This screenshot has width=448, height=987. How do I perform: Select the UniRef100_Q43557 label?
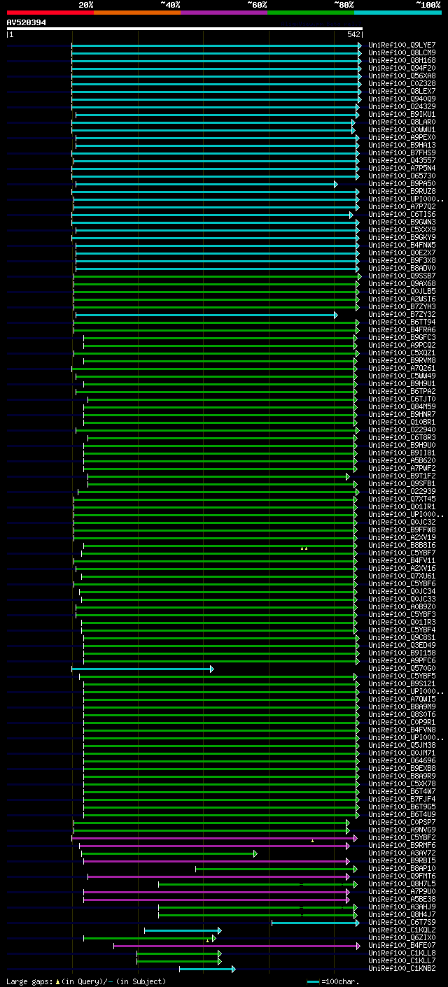point(402,160)
